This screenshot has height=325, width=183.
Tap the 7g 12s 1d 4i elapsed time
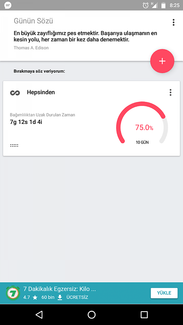tap(26, 122)
